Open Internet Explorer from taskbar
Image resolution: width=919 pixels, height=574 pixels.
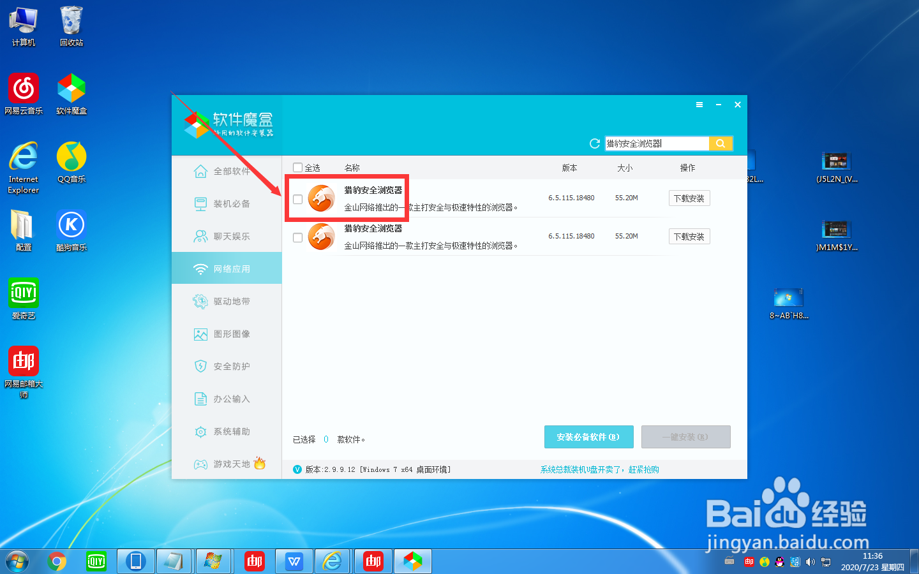point(333,561)
